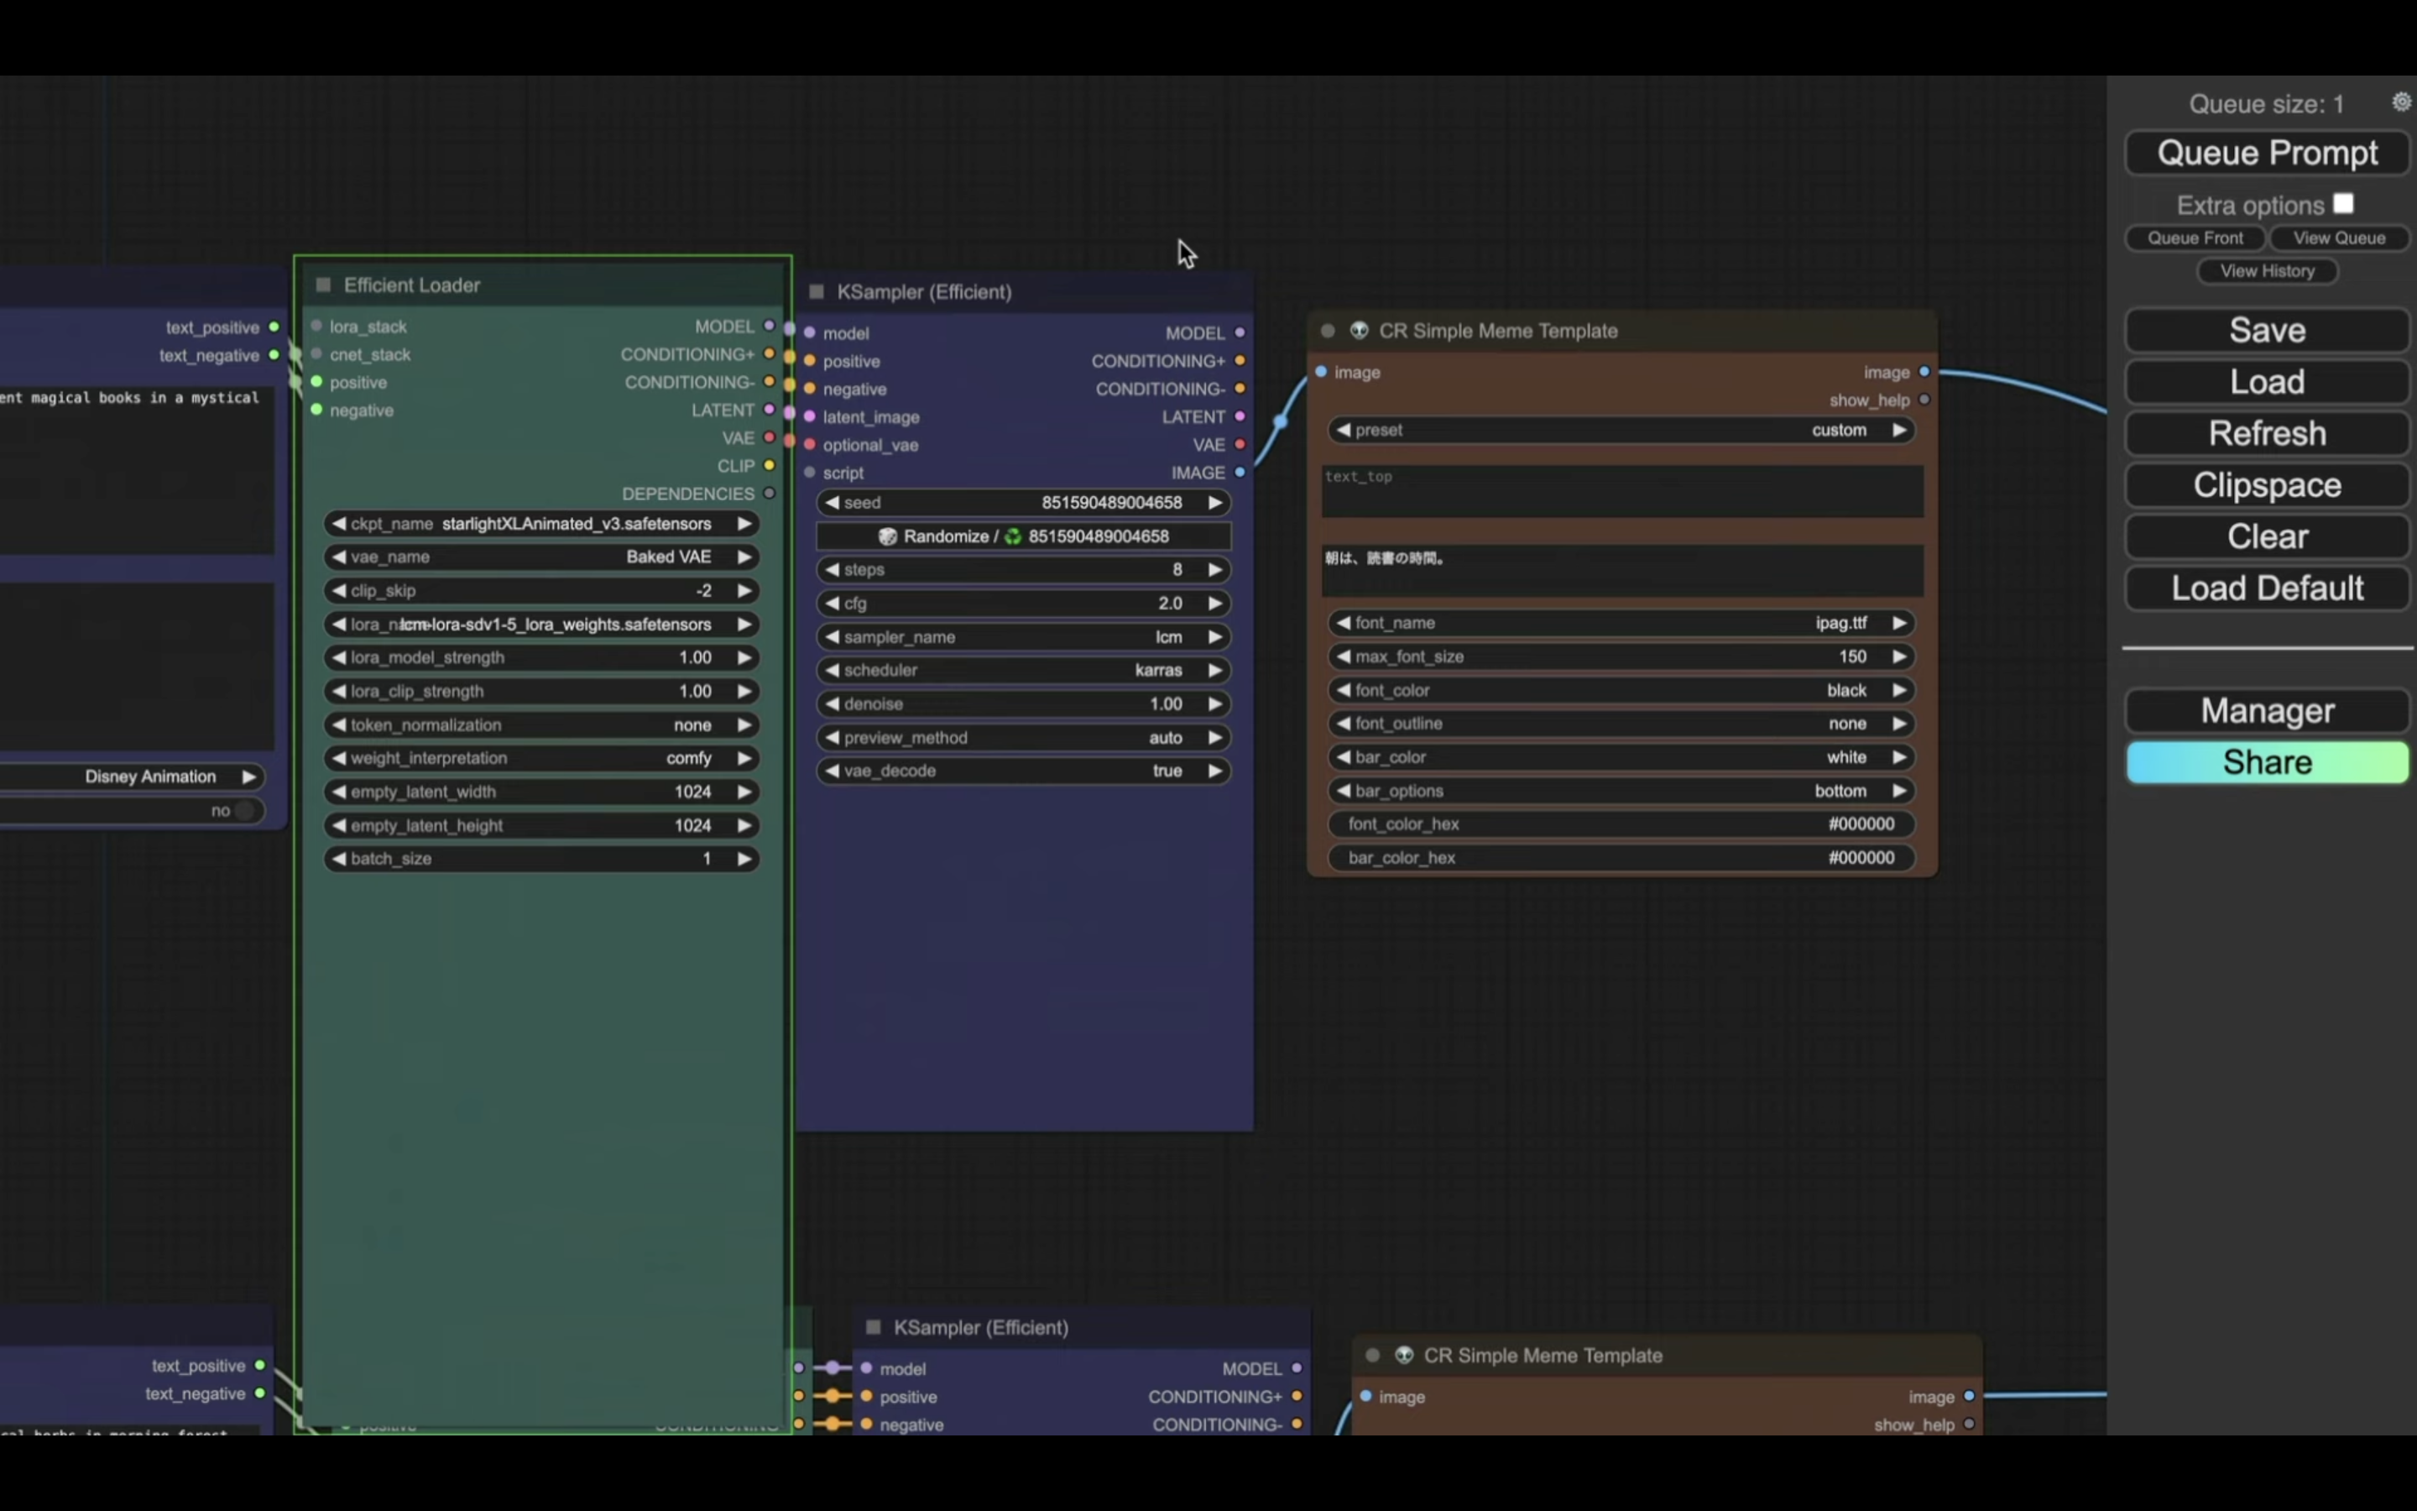Image resolution: width=2417 pixels, height=1511 pixels.
Task: Increase batch_size with its right arrow
Action: tap(744, 859)
